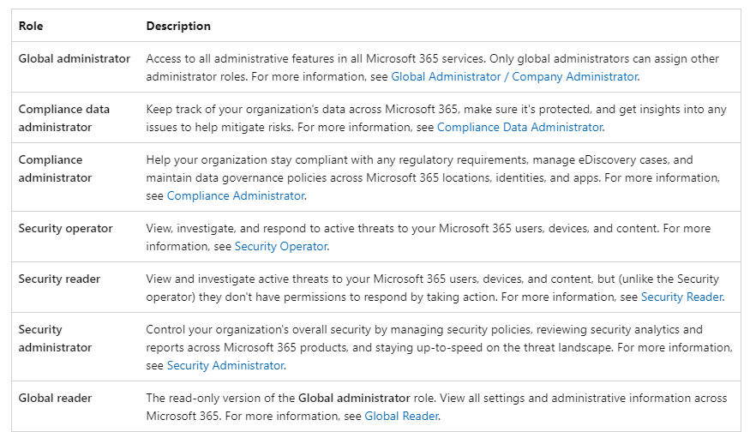
Task: Open the Security Operator link
Action: click(281, 246)
